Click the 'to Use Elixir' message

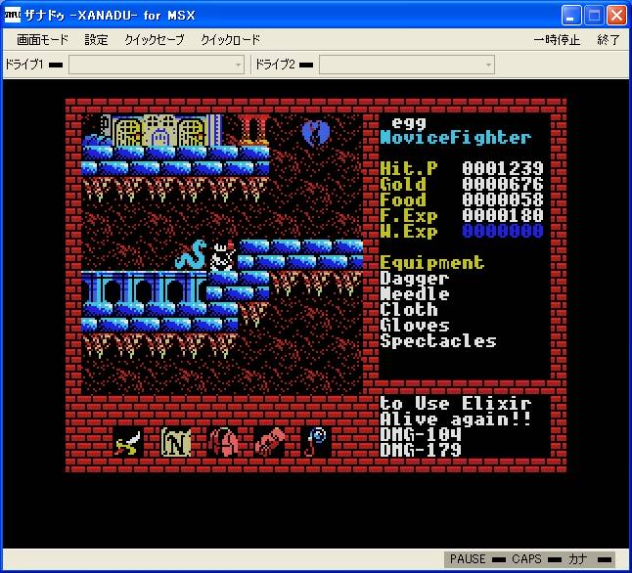(456, 404)
